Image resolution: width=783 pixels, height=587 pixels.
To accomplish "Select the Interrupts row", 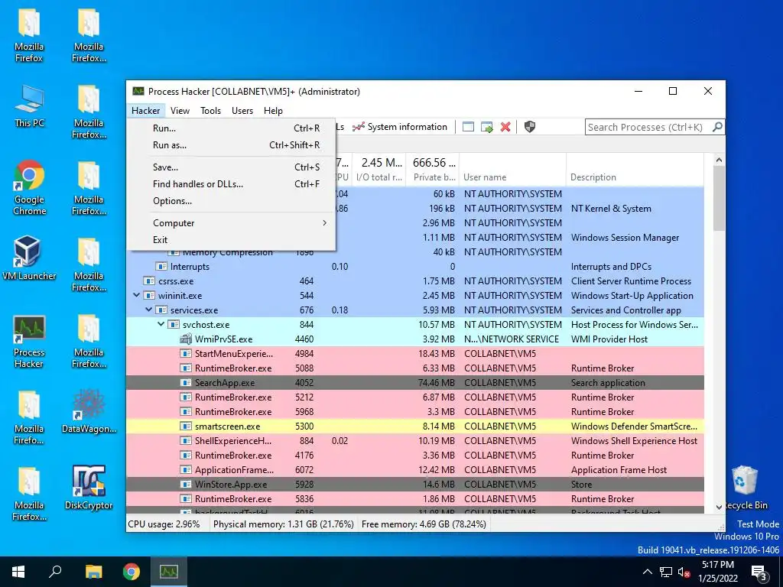I will click(415, 266).
